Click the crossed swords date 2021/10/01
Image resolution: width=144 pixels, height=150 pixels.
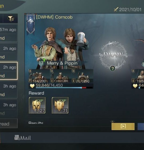127,10
